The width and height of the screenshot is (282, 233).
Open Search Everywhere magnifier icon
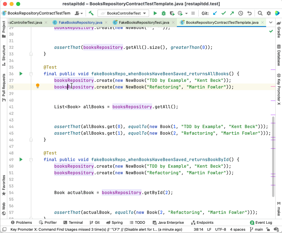260,13
